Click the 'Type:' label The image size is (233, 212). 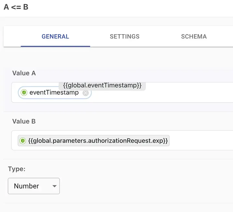point(17,169)
